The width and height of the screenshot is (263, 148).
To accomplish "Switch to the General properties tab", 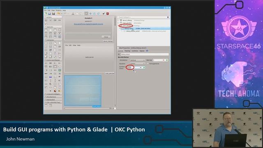I will (x=120, y=51).
